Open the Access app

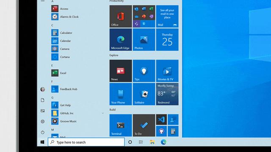[x=60, y=8]
